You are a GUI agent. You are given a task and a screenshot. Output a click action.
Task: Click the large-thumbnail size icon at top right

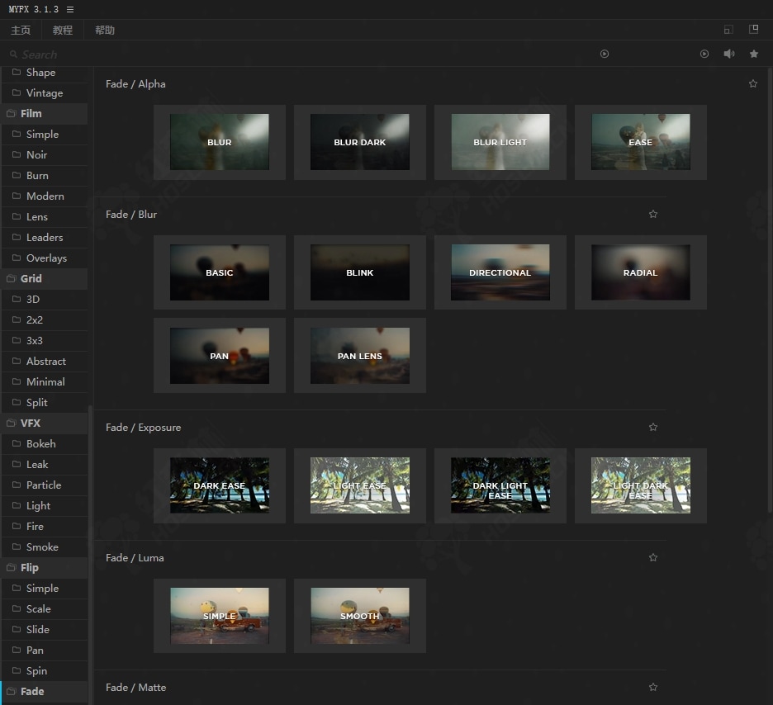tap(753, 30)
